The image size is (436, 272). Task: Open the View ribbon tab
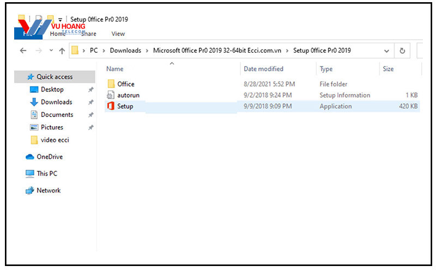pos(118,34)
